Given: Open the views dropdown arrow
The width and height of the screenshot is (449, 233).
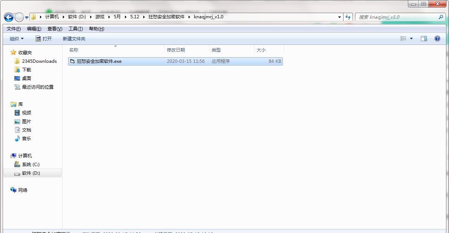Looking at the screenshot, I should click(x=411, y=39).
